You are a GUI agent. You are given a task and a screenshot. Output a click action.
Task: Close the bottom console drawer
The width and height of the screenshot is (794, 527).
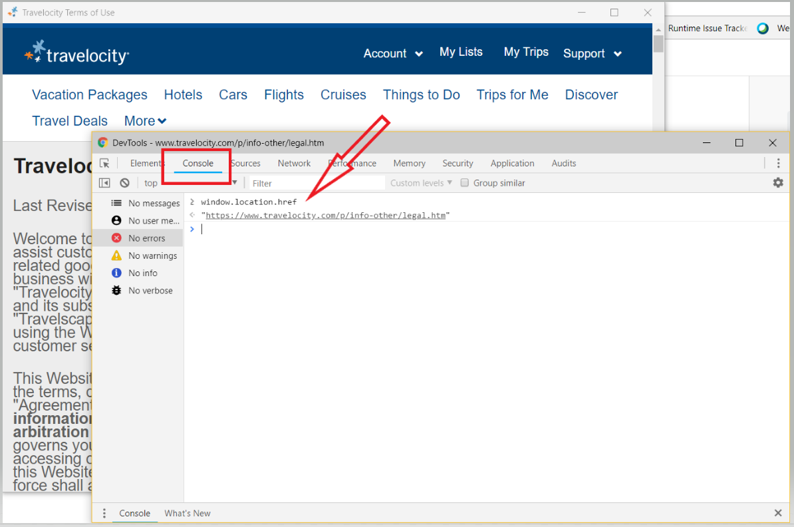[778, 513]
